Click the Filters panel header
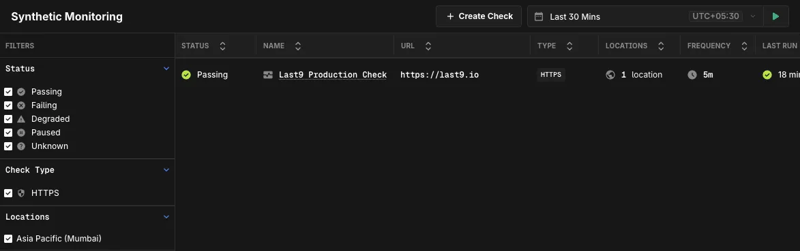800x251 pixels. (x=20, y=46)
